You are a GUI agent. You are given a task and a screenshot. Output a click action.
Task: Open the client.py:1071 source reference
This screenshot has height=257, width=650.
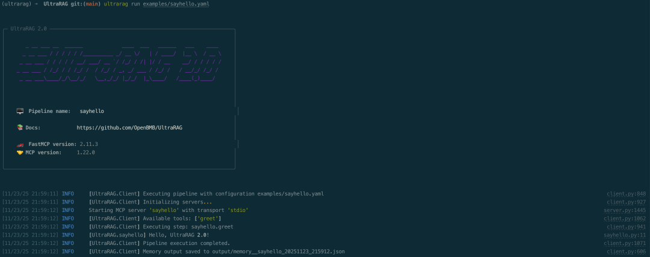(x=624, y=243)
